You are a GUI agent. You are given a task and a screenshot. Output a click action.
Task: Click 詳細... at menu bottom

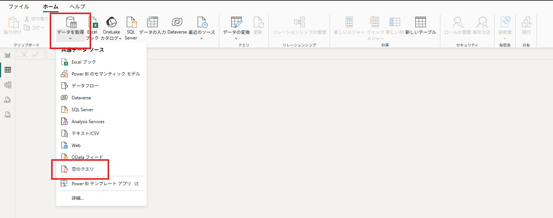[101, 198]
